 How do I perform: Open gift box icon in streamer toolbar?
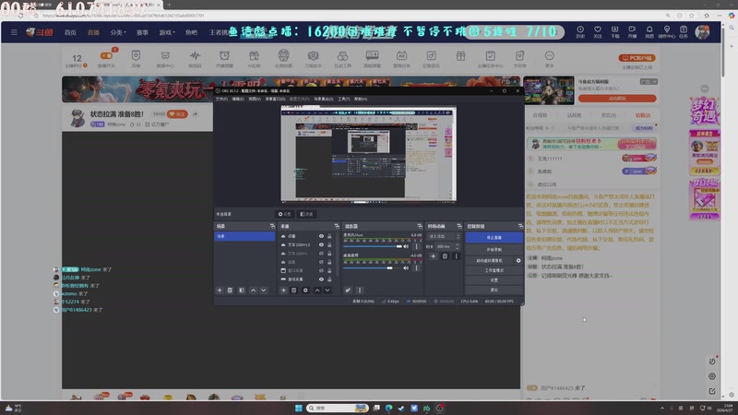(x=460, y=56)
